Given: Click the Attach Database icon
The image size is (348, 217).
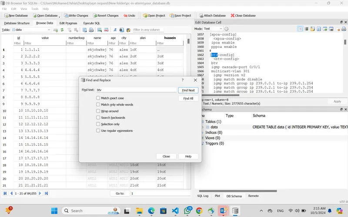Looking at the screenshot, I should (x=201, y=16).
